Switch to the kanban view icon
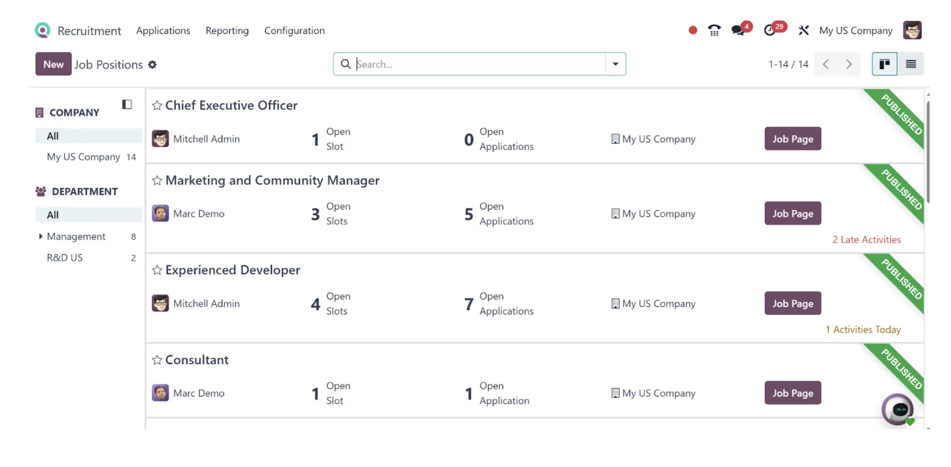 point(884,64)
